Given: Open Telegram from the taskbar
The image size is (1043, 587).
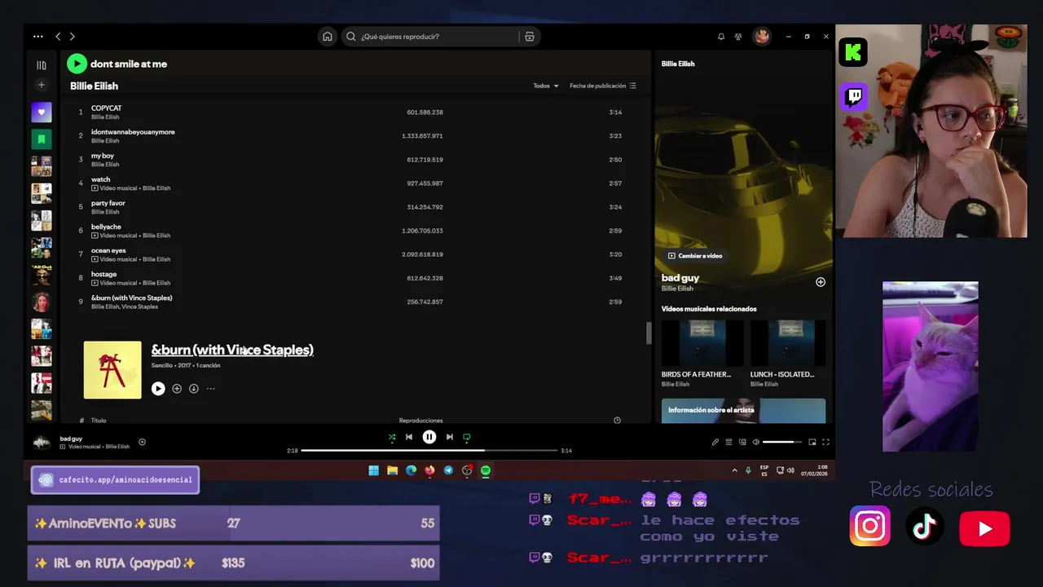Looking at the screenshot, I should tap(448, 470).
